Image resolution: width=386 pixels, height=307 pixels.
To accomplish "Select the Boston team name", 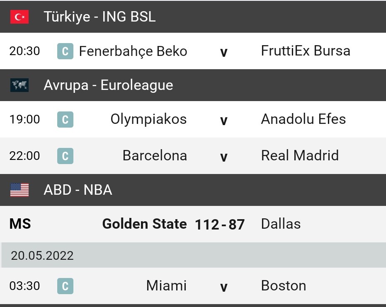I will (284, 285).
